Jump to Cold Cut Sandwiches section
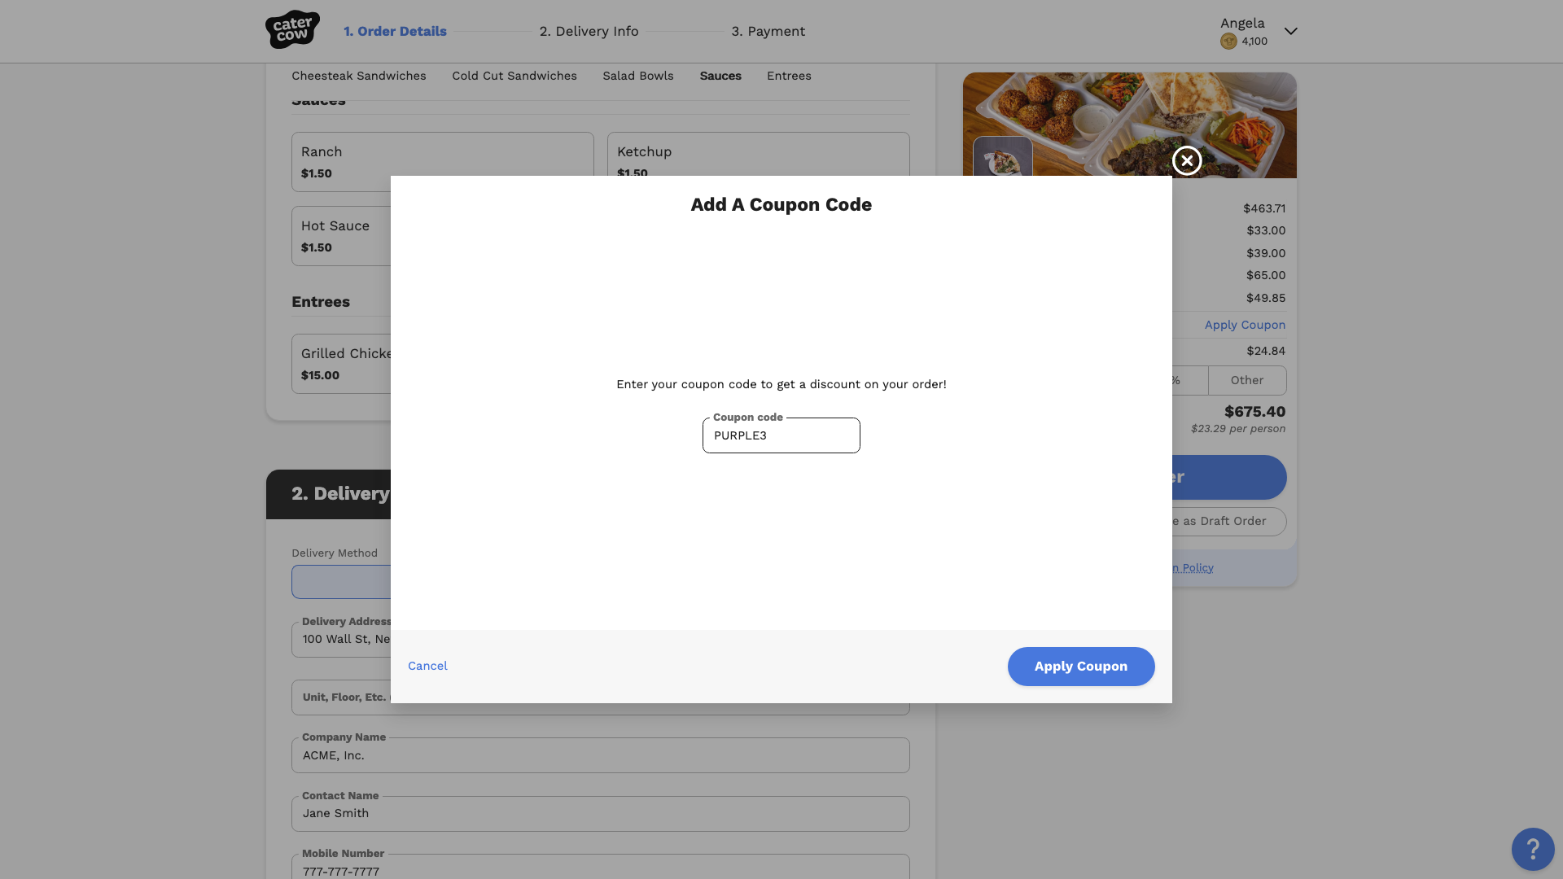Image resolution: width=1563 pixels, height=879 pixels. click(514, 76)
